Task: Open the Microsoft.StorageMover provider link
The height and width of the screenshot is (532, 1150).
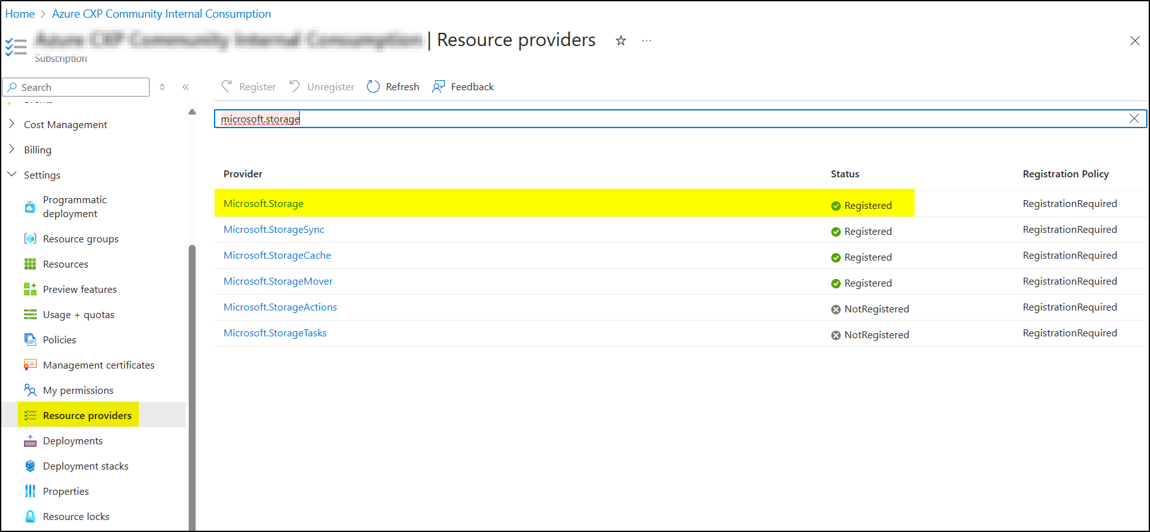Action: [x=278, y=281]
